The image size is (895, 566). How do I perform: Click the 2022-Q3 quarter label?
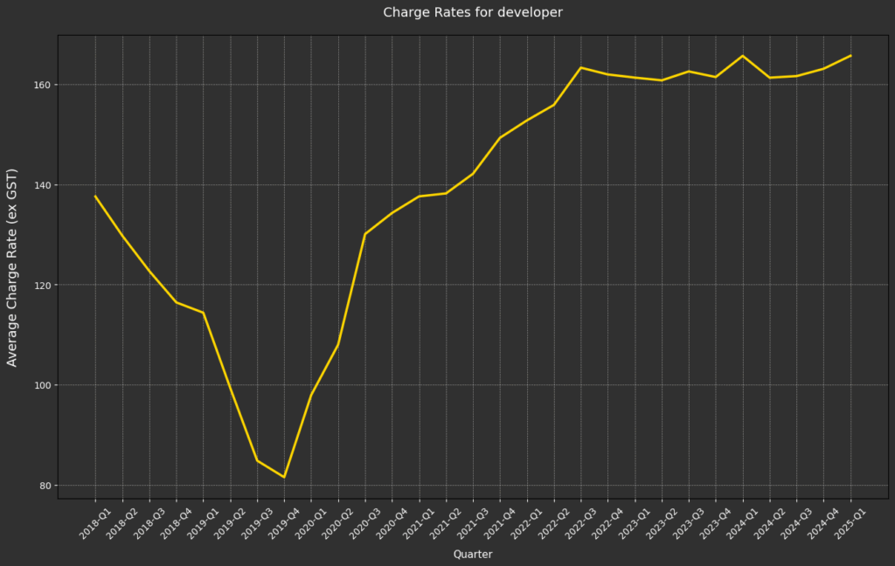pos(580,524)
